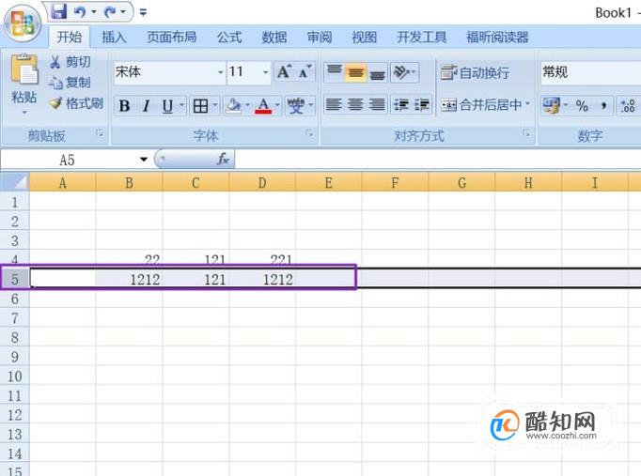The width and height of the screenshot is (641, 476).
Task: Align text left
Action: (333, 104)
